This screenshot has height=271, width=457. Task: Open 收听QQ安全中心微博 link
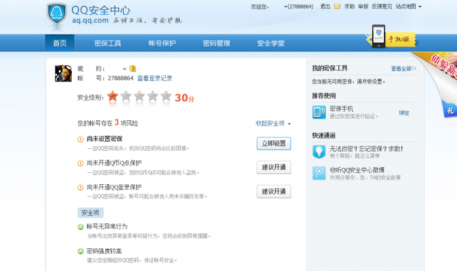tap(357, 170)
